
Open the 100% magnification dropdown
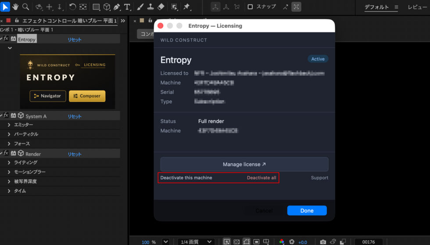click(x=166, y=241)
